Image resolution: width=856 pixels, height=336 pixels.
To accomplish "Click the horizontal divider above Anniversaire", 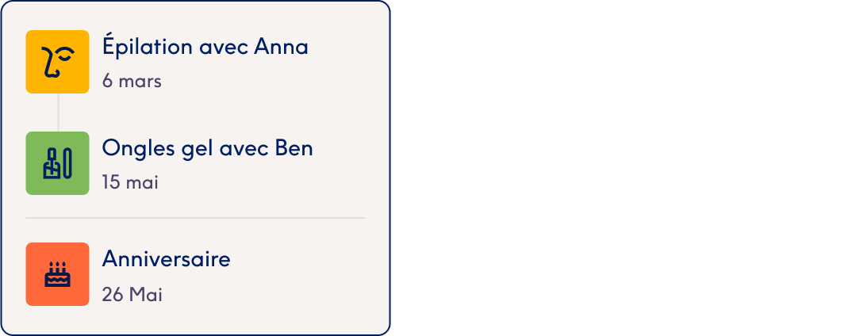I will 195,217.
